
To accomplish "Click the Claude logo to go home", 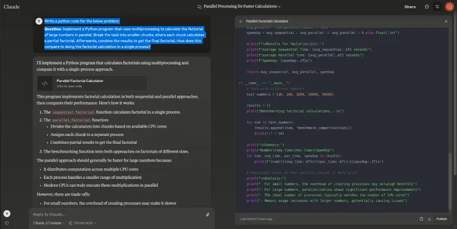I will click(x=12, y=7).
